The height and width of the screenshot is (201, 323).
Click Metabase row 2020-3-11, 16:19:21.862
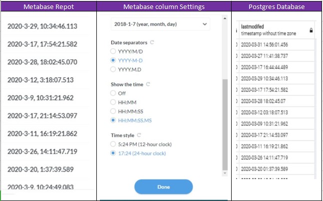click(42, 134)
